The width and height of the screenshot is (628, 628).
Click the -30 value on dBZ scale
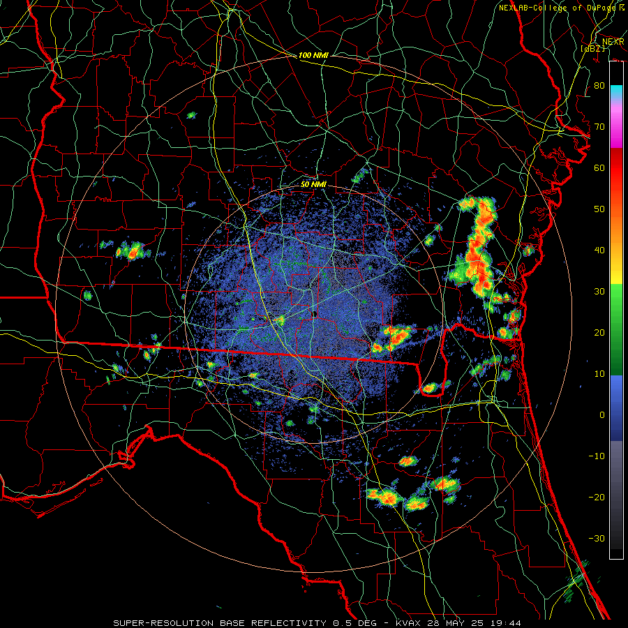[x=597, y=538]
